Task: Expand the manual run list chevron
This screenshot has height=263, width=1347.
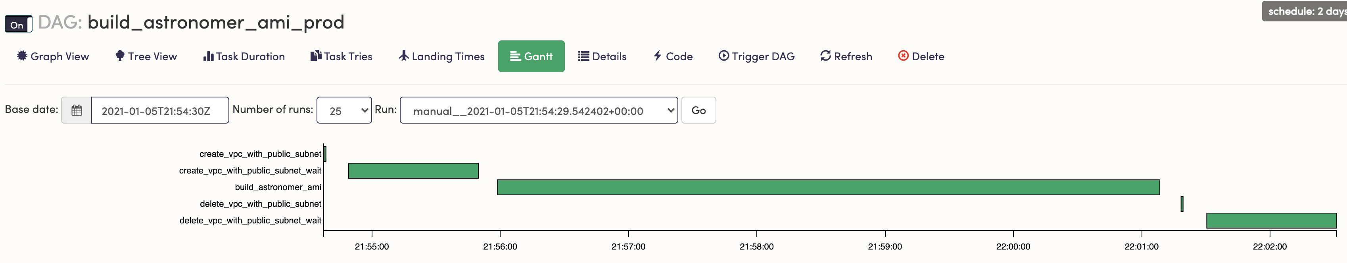Action: 671,110
